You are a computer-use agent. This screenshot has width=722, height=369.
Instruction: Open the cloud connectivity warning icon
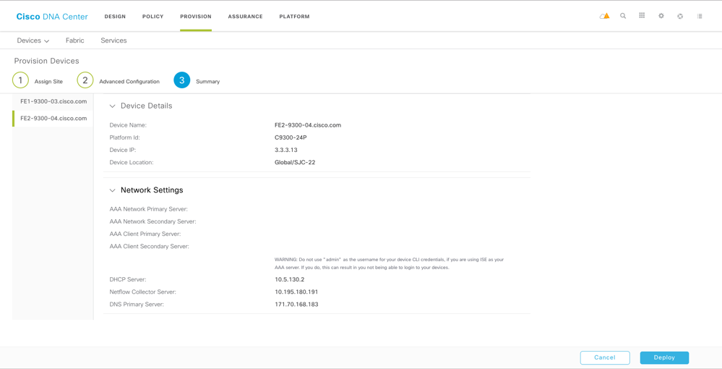point(604,16)
